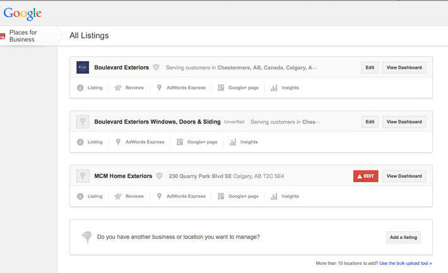Click the All Listings heading

89,35
